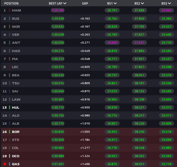Sort by the POSITION column header
This screenshot has width=177, height=167.
[x=11, y=4]
